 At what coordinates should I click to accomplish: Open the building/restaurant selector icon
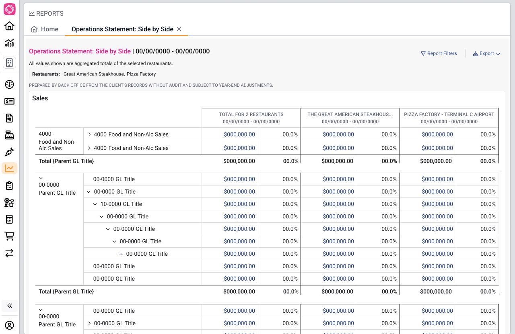(x=9, y=63)
